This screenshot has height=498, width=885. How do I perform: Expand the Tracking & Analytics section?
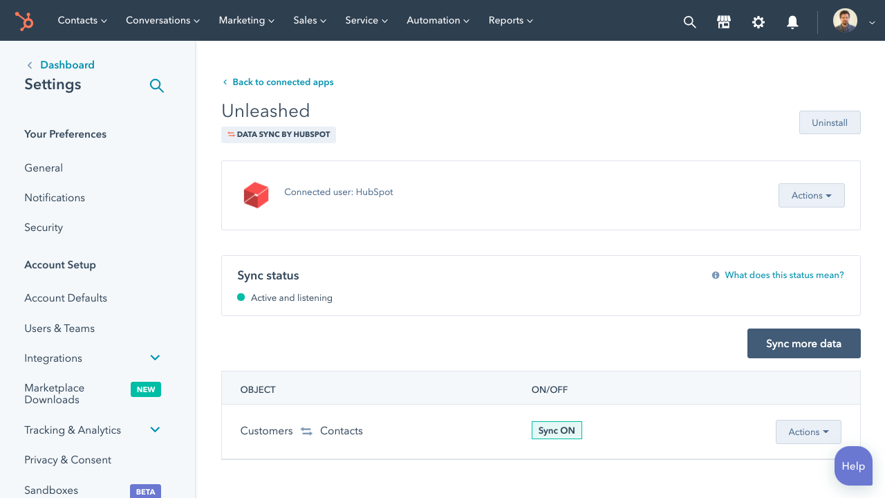coord(155,430)
